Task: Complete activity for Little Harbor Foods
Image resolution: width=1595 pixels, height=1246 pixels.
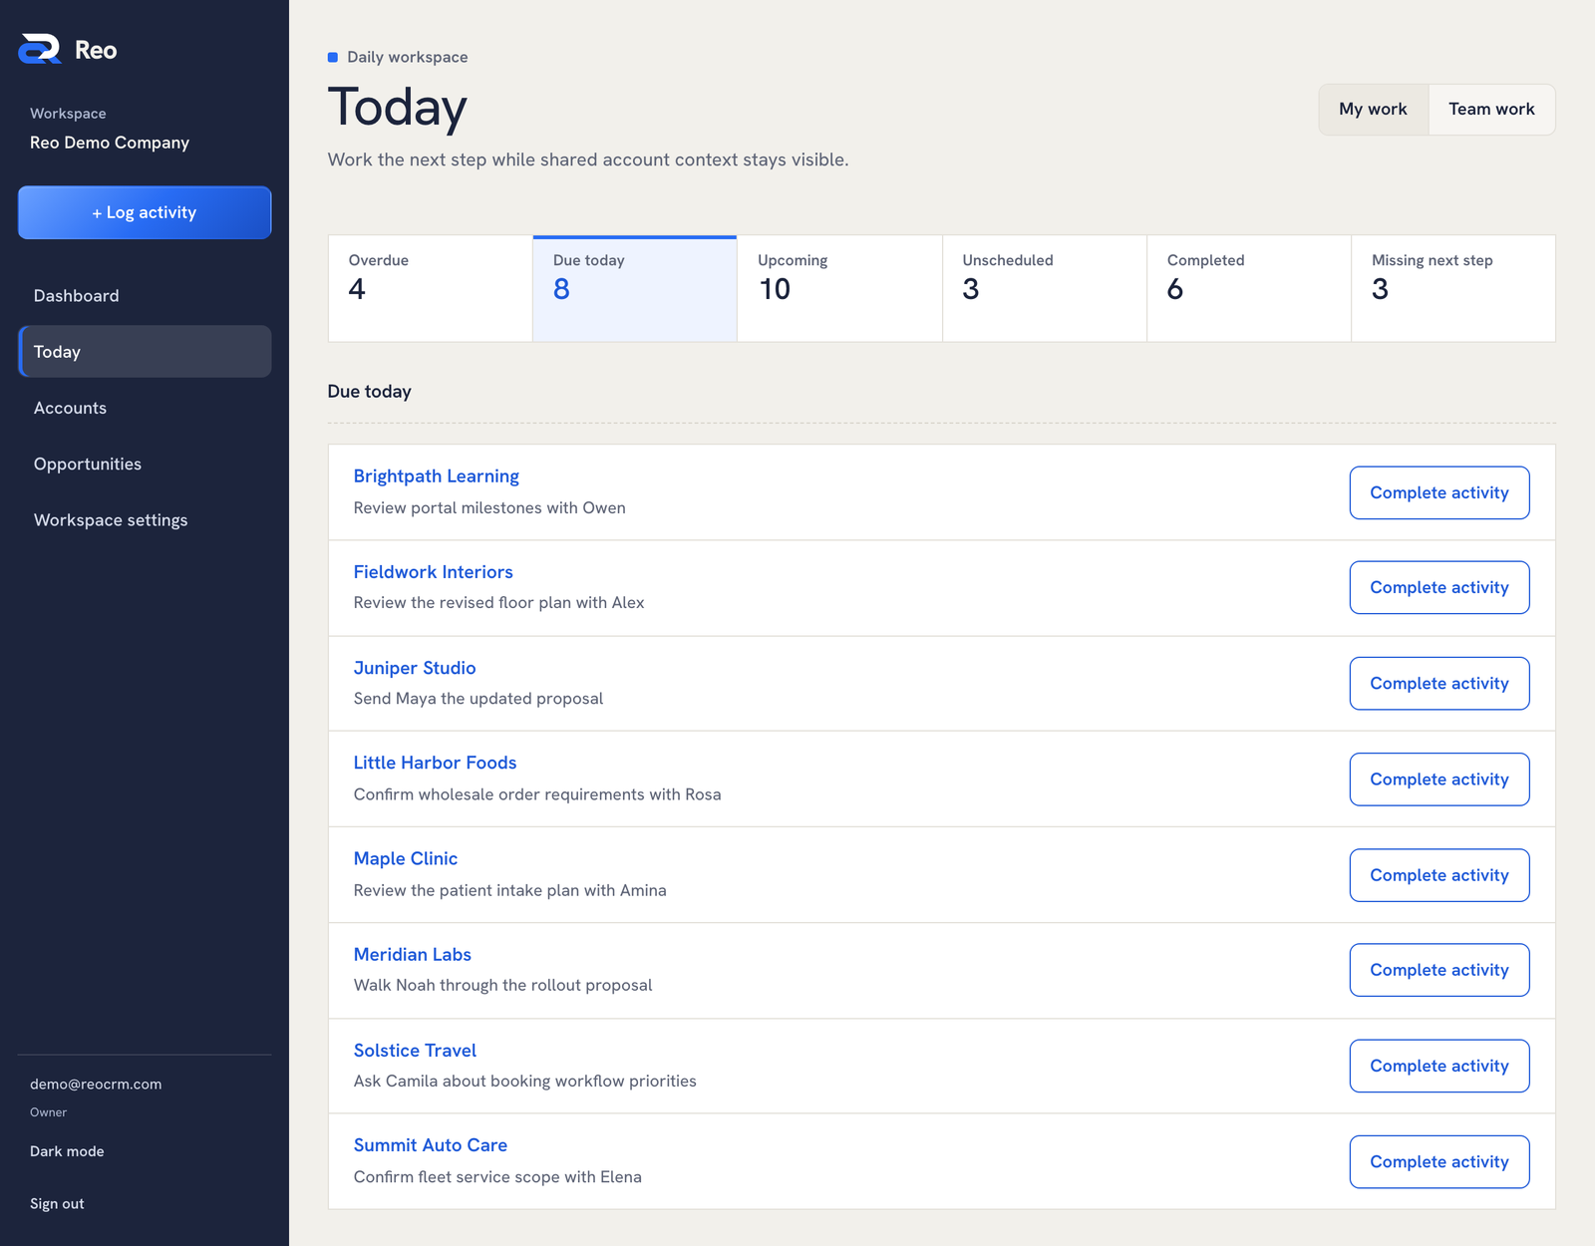Action: (1439, 779)
